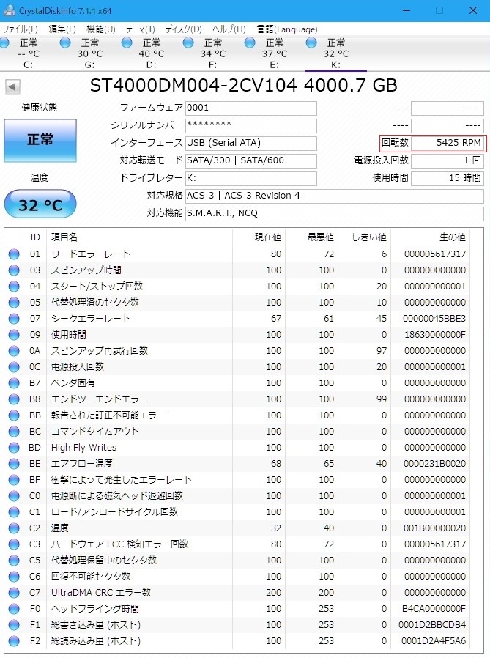Click status orb for attribute C0 電源断による磁気ヘッド退避回数
The height and width of the screenshot is (658, 490).
[x=14, y=496]
